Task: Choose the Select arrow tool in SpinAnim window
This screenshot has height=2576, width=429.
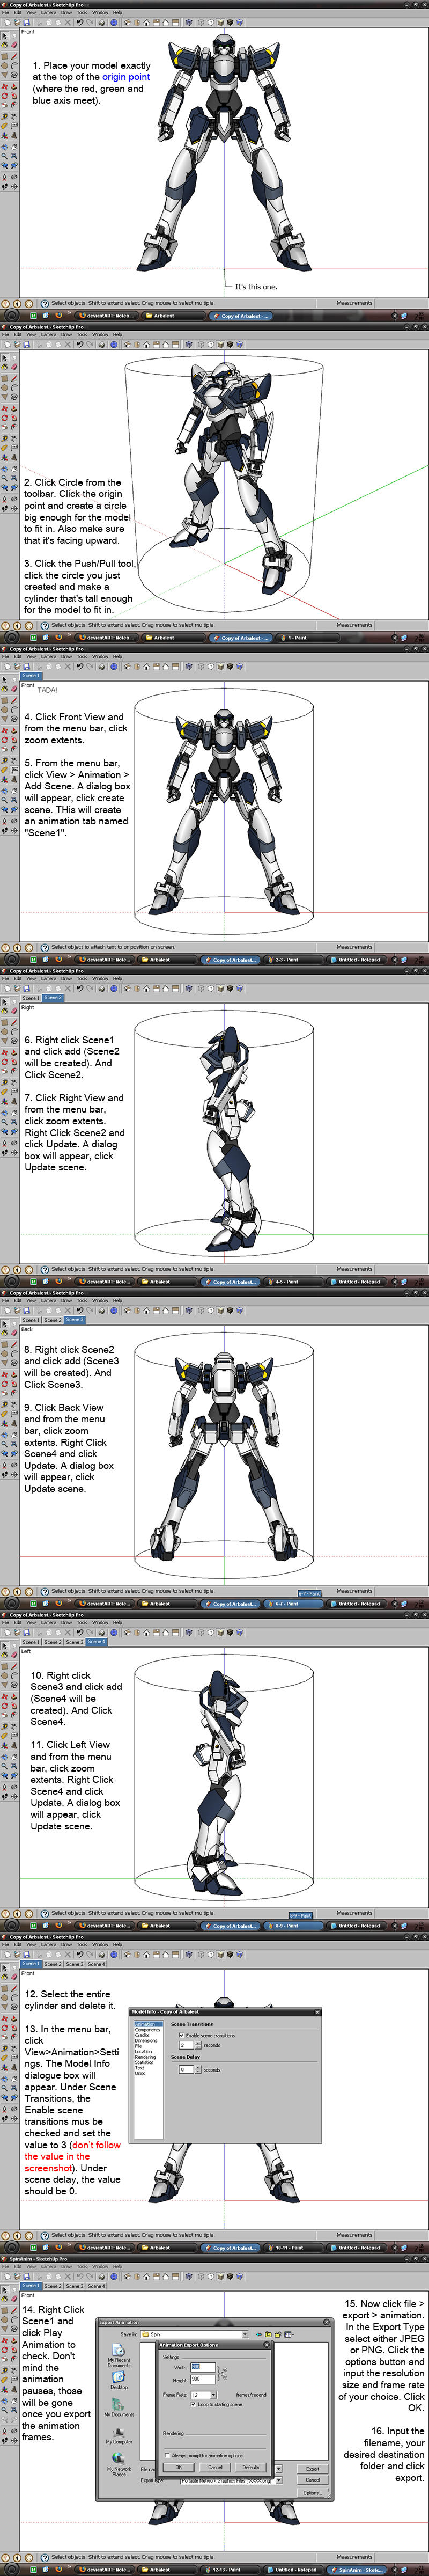Action: click(5, 2290)
